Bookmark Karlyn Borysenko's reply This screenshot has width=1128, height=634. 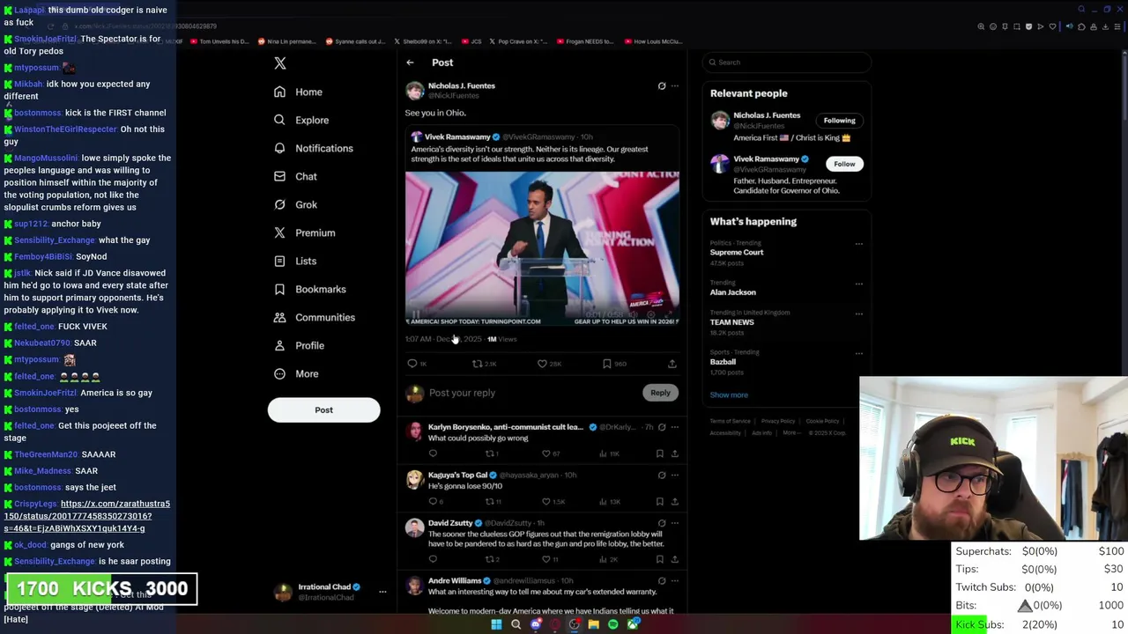pos(659,453)
